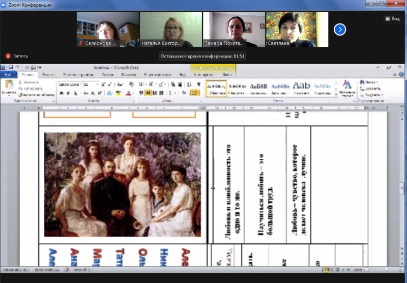
Task: Toggle Italic formatting
Action: click(x=68, y=93)
